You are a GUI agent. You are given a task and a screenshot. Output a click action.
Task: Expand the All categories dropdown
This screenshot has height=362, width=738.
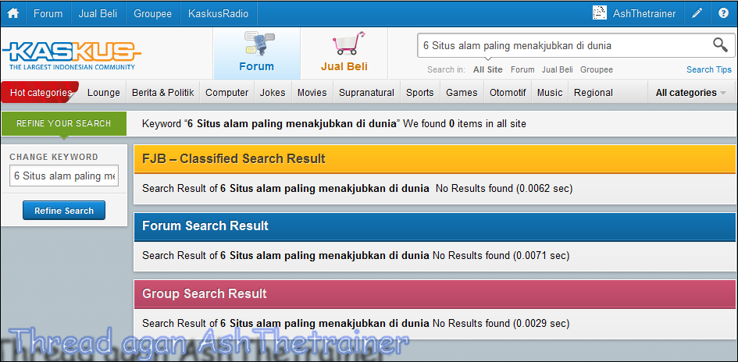click(x=691, y=93)
